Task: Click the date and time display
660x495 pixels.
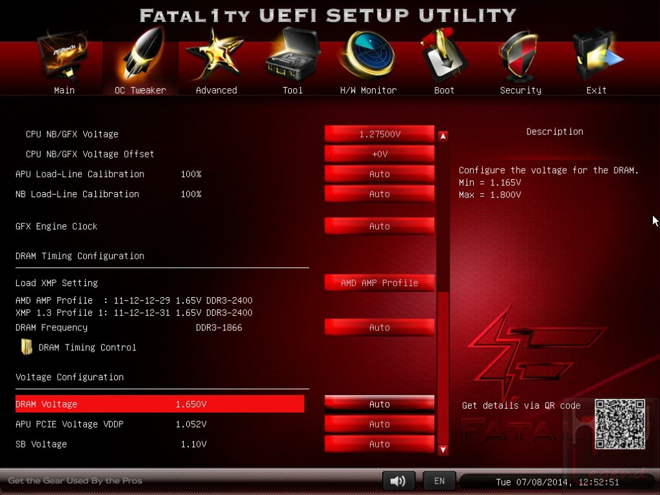Action: 557,482
